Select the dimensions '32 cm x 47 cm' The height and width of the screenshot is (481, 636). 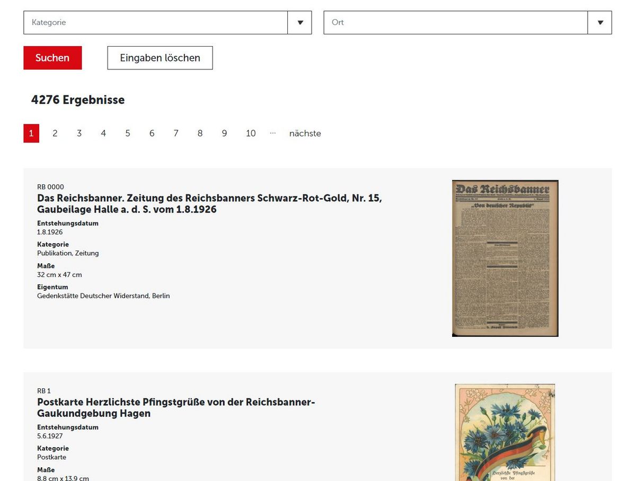tap(59, 275)
